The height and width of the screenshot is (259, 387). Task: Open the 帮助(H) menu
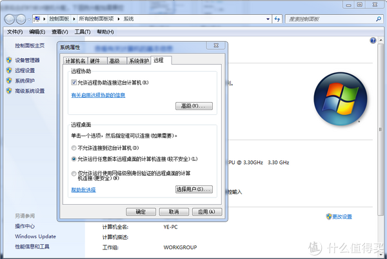coord(105,32)
